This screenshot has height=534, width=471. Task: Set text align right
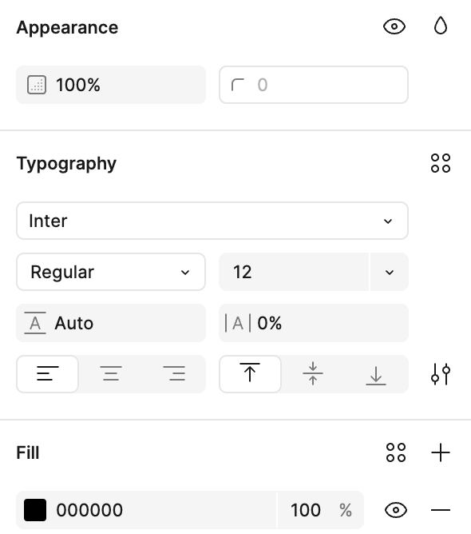[x=174, y=374]
